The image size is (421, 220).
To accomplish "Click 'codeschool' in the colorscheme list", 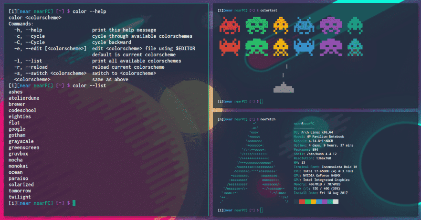I will coord(22,110).
